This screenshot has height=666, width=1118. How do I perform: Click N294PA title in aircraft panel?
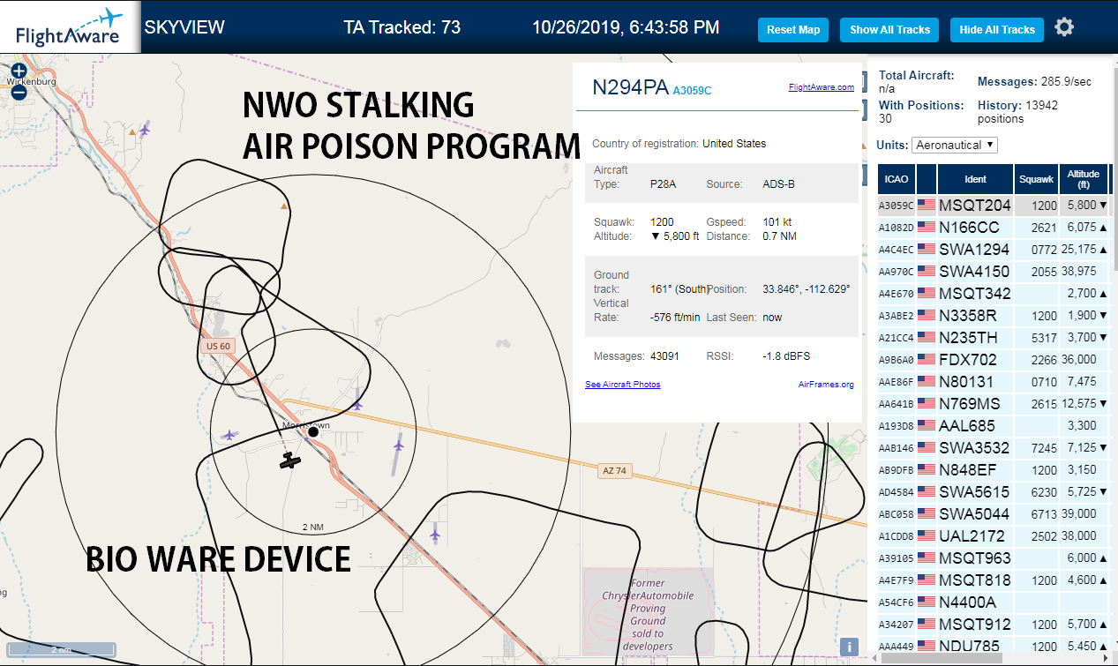[x=630, y=86]
